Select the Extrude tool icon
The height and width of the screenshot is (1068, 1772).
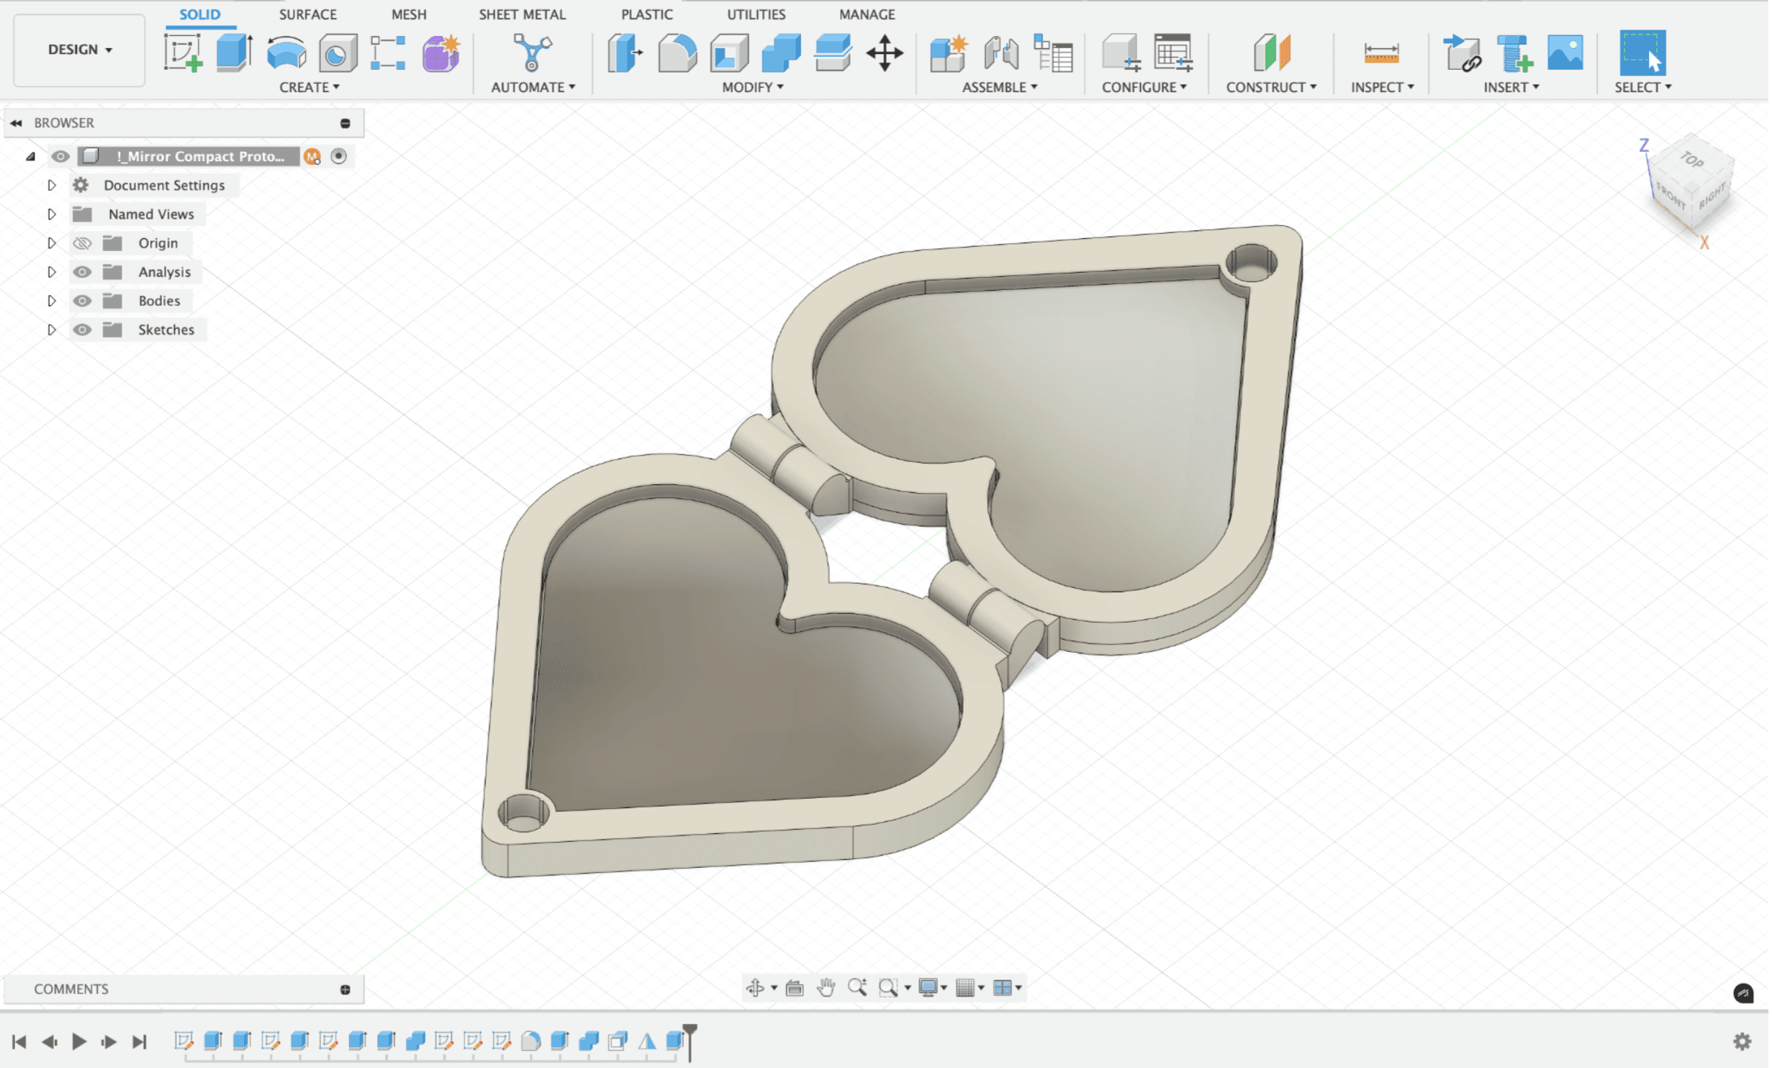pos(234,53)
